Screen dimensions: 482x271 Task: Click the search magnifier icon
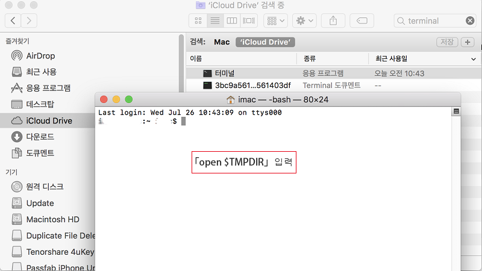point(401,20)
